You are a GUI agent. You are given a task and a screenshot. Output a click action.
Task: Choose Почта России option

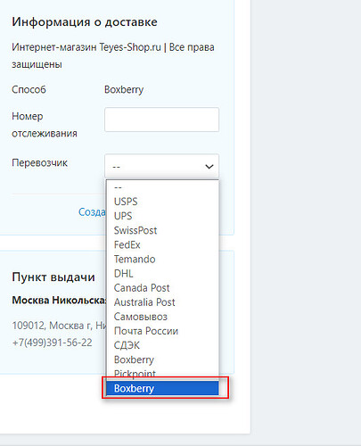(162, 331)
